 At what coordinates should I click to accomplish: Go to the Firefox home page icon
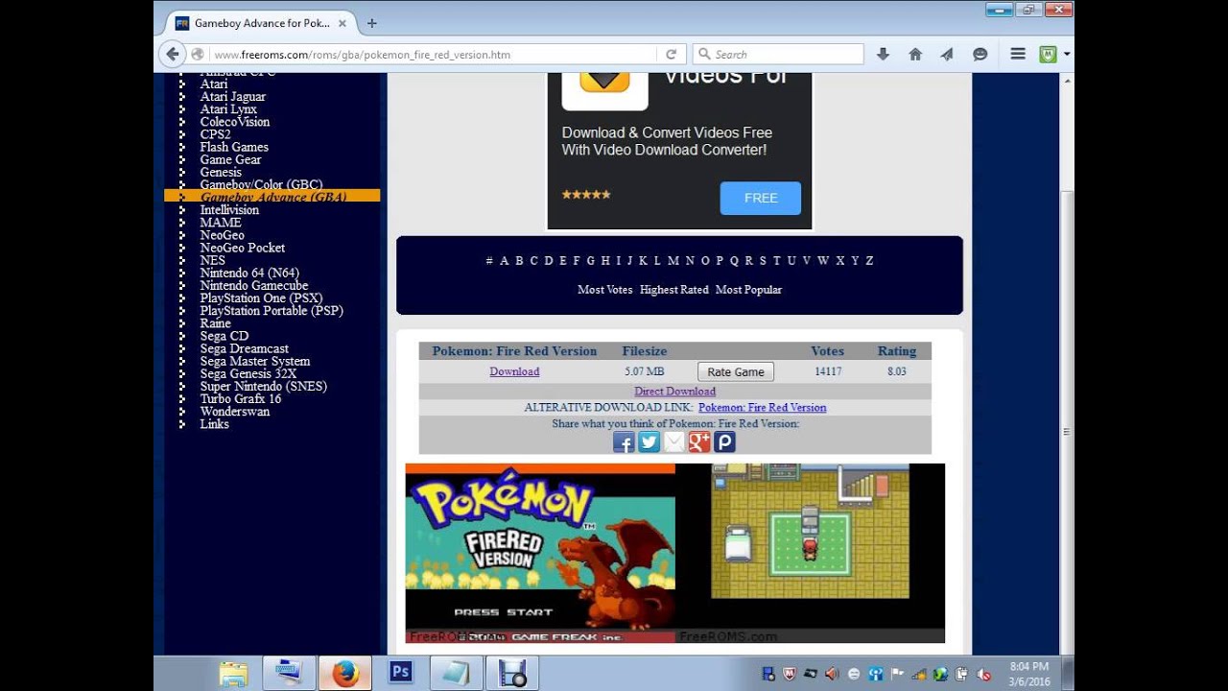(x=915, y=55)
